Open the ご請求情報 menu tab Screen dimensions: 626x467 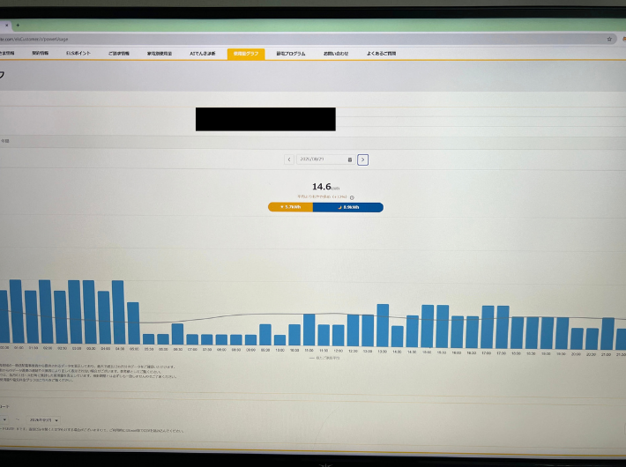[118, 54]
